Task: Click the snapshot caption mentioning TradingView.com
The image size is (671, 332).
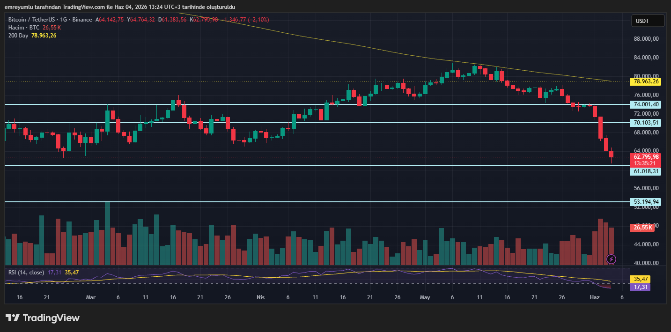Action: pyautogui.click(x=120, y=7)
